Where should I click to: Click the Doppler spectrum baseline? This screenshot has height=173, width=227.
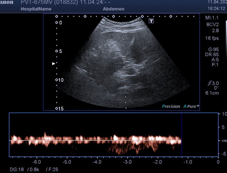pyautogui.click(x=96, y=140)
